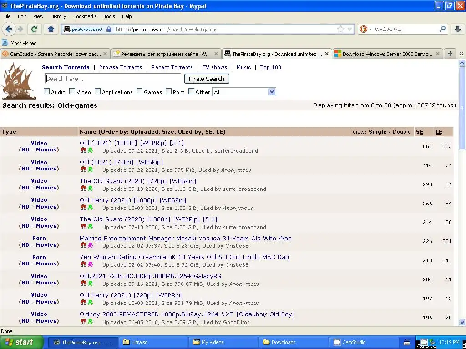466x349 pixels.
Task: Click the address bar URL field
Action: (x=225, y=29)
